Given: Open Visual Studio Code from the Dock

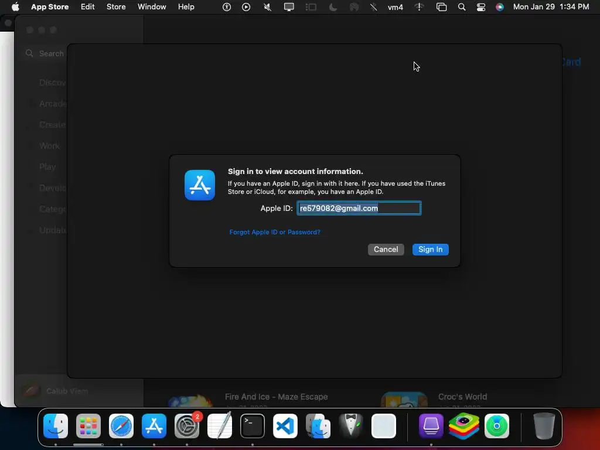Looking at the screenshot, I should [x=285, y=426].
